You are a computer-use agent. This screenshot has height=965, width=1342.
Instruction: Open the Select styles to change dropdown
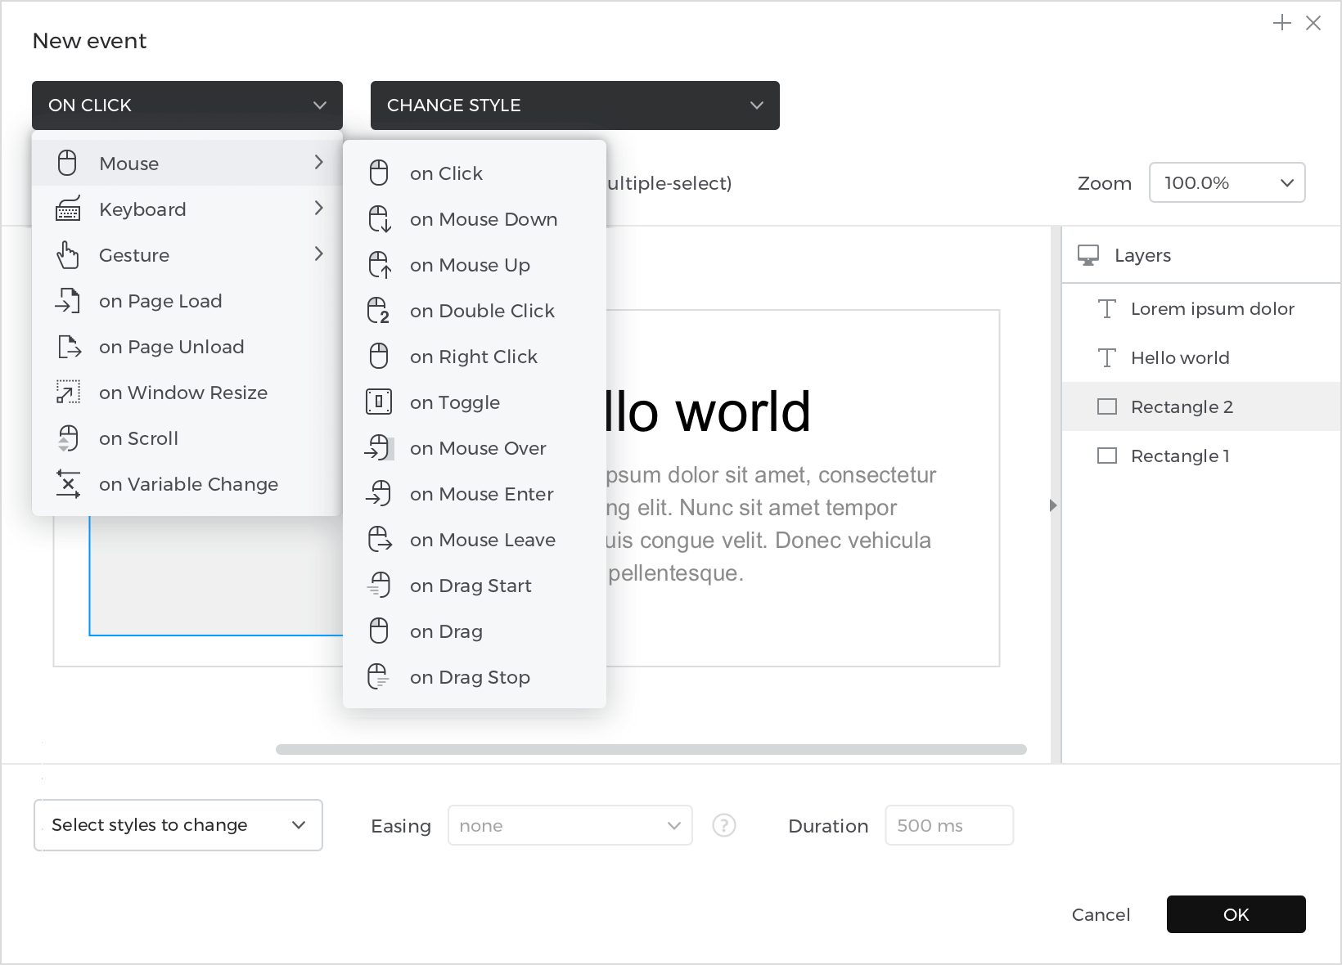click(178, 825)
